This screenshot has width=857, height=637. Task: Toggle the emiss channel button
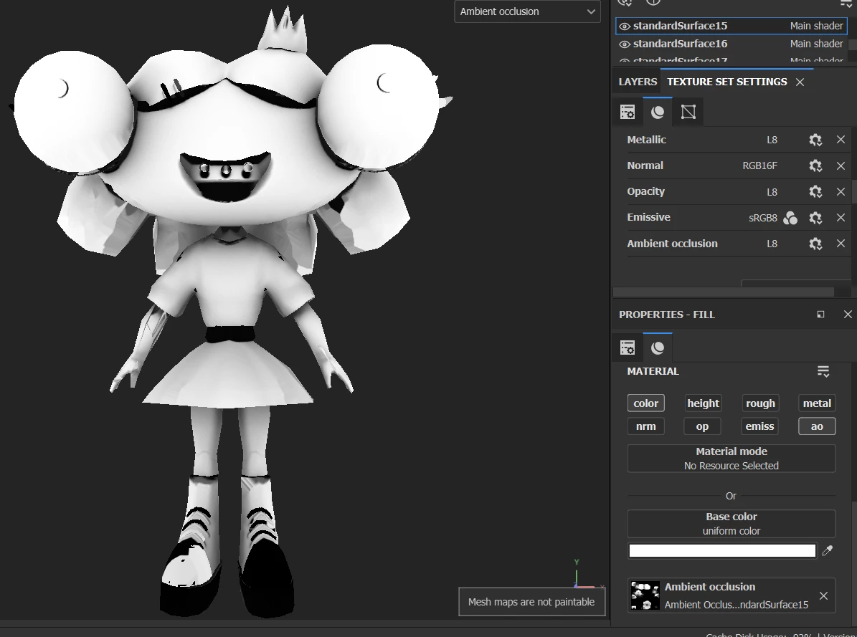coord(760,426)
